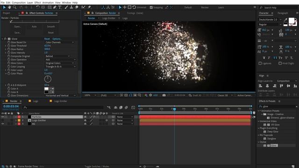Toggle Glow Radius stopwatch

pyautogui.click(x=9, y=49)
